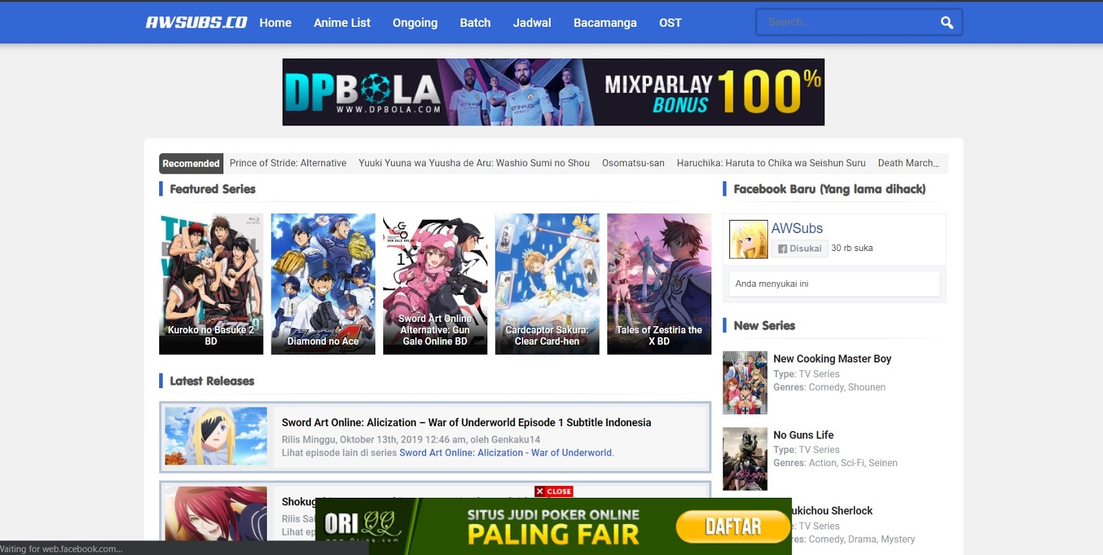
Task: Open the series link Sword Art Online: Alicization - War of Underworld
Action: [x=505, y=453]
